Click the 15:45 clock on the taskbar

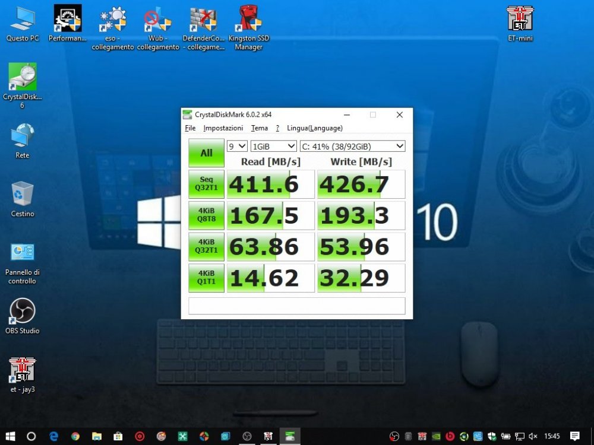[552, 436]
